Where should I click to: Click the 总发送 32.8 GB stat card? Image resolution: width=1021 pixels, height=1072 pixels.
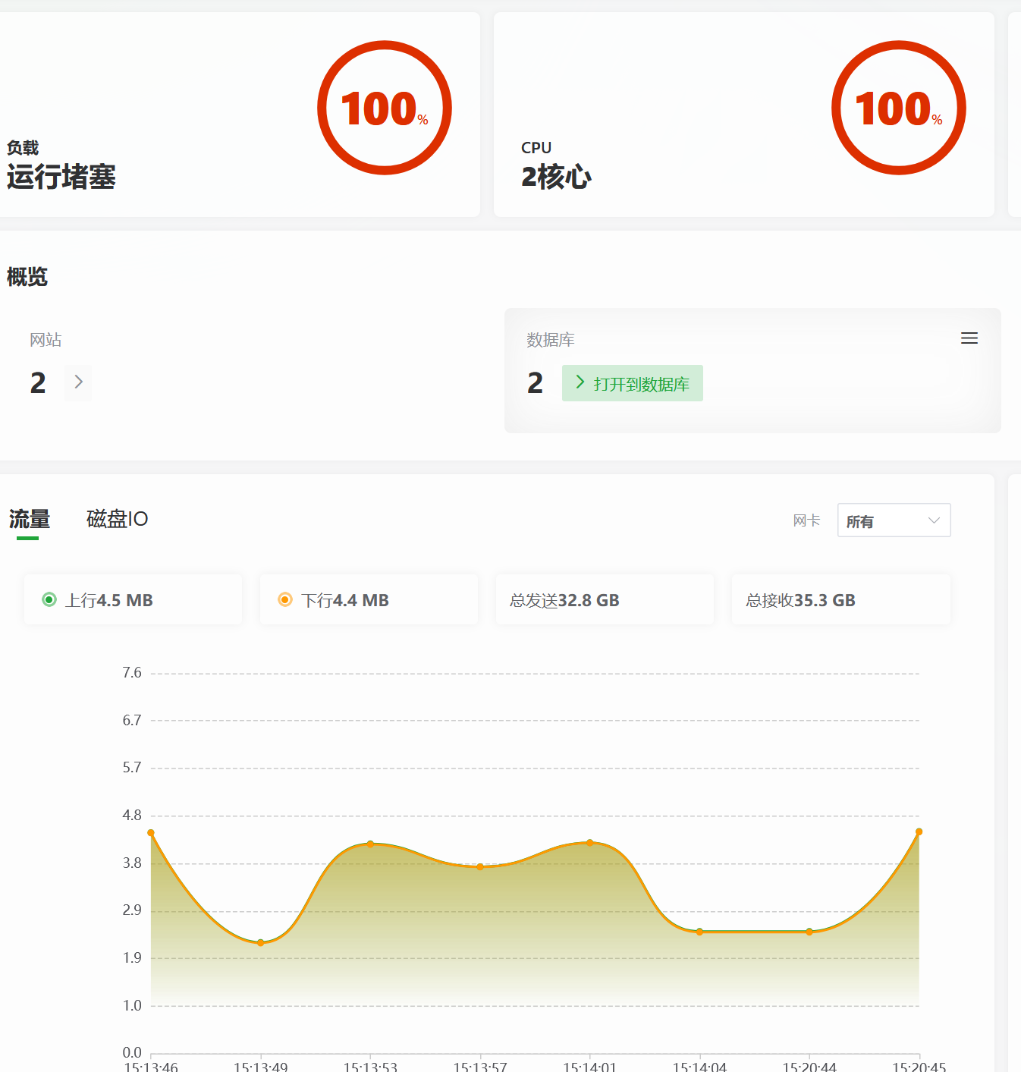[605, 599]
